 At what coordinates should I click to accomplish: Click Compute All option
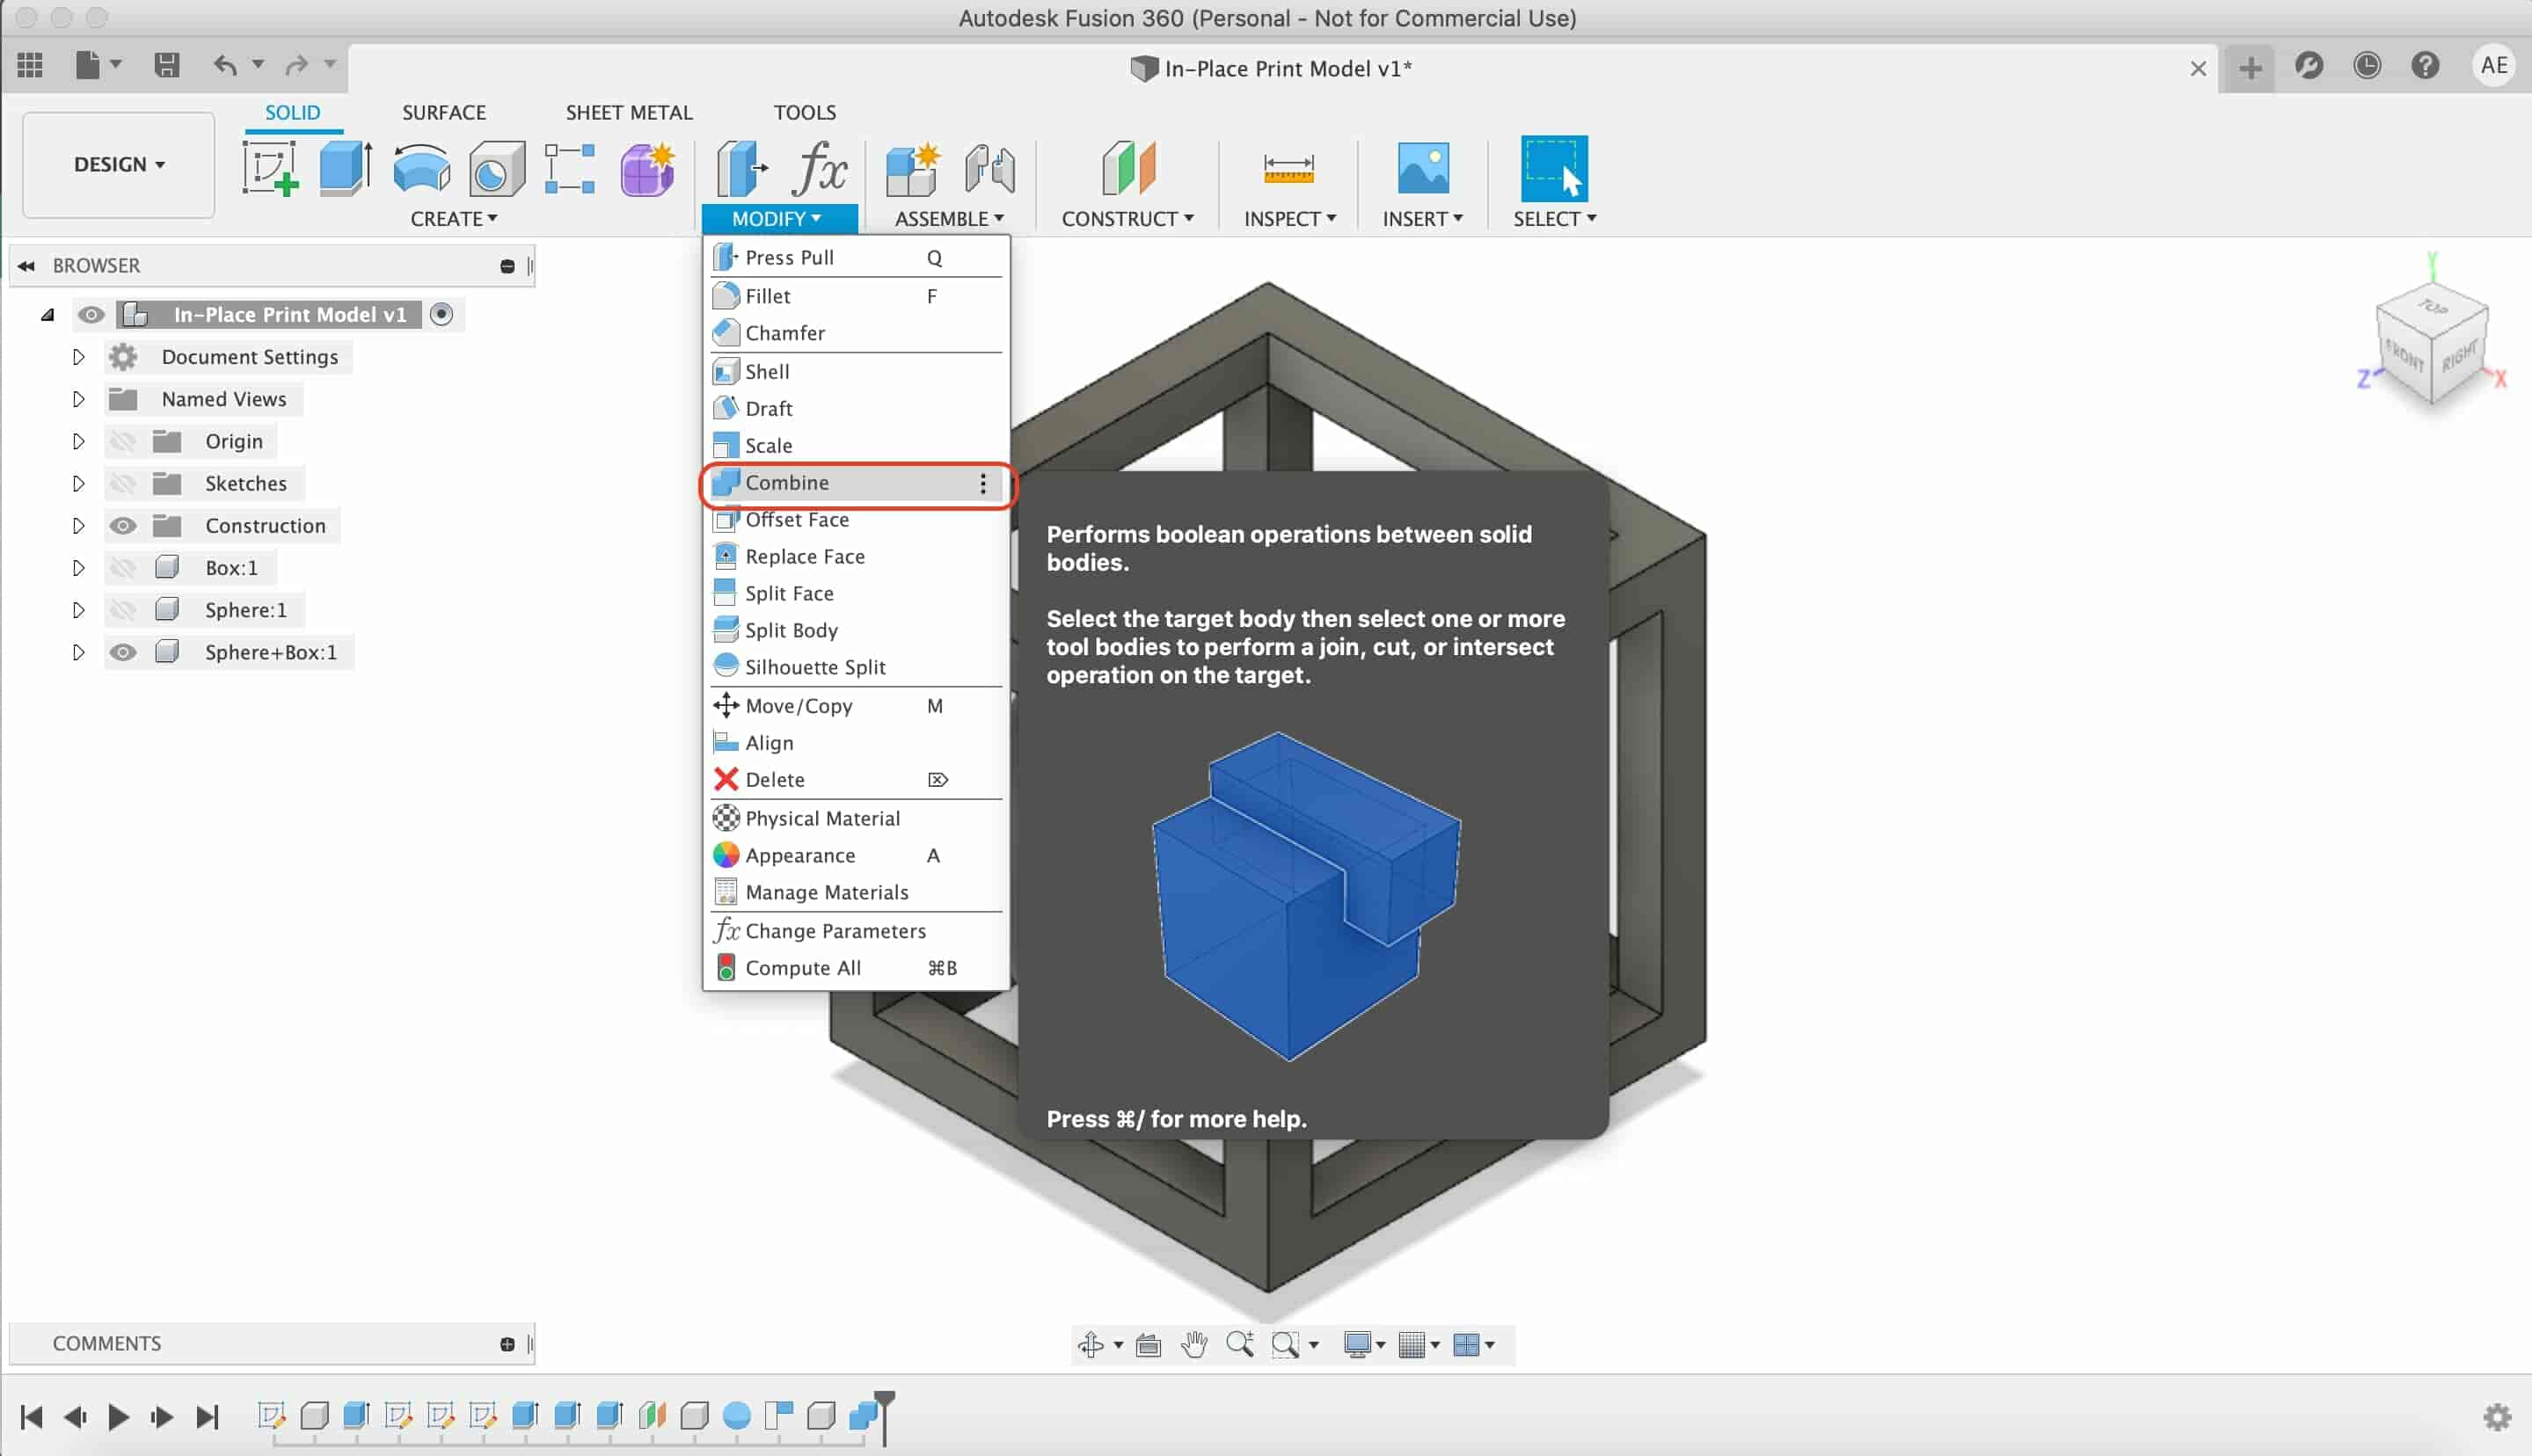804,967
